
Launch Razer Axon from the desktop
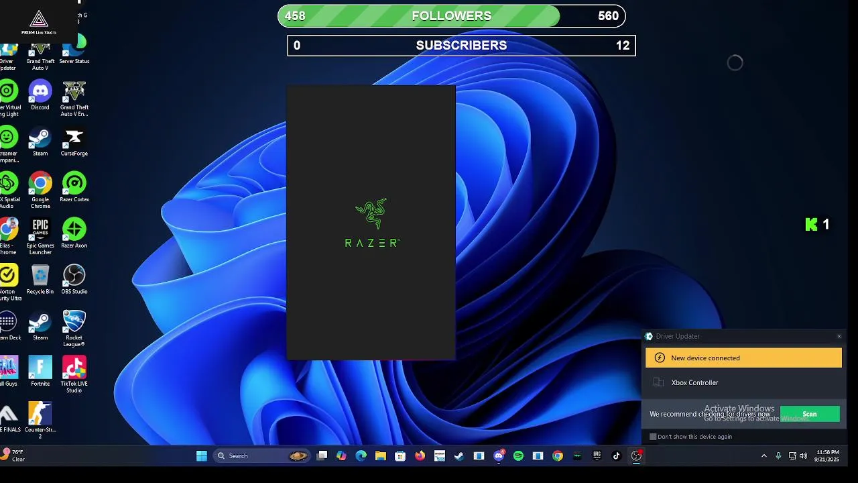(74, 233)
